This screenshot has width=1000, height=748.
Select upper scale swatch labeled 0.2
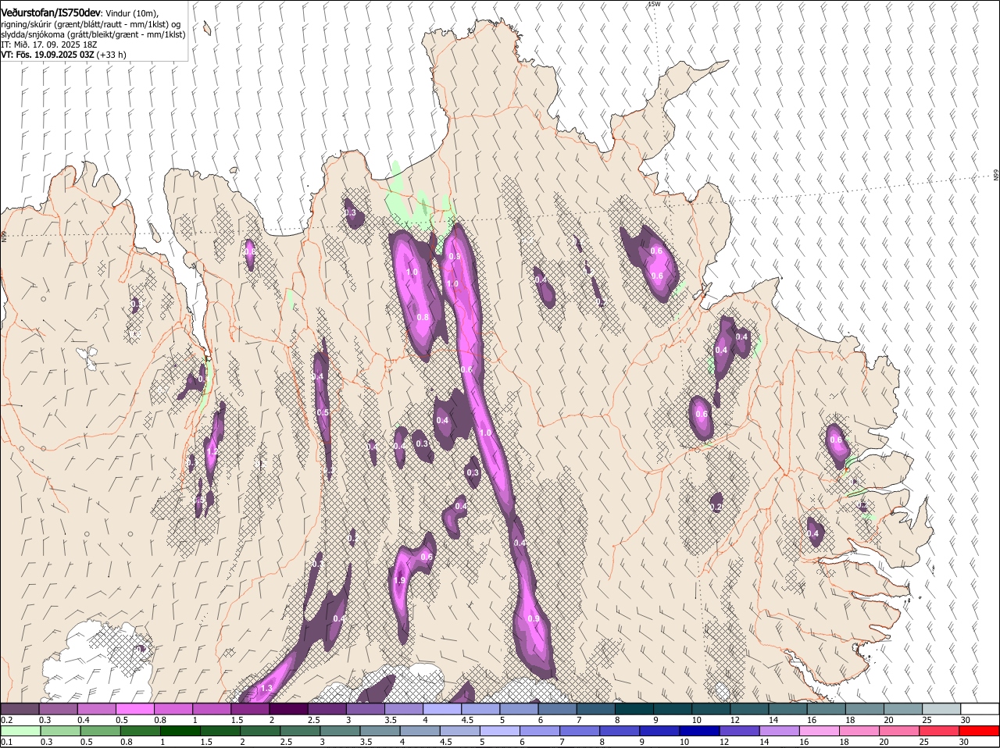click(20, 708)
